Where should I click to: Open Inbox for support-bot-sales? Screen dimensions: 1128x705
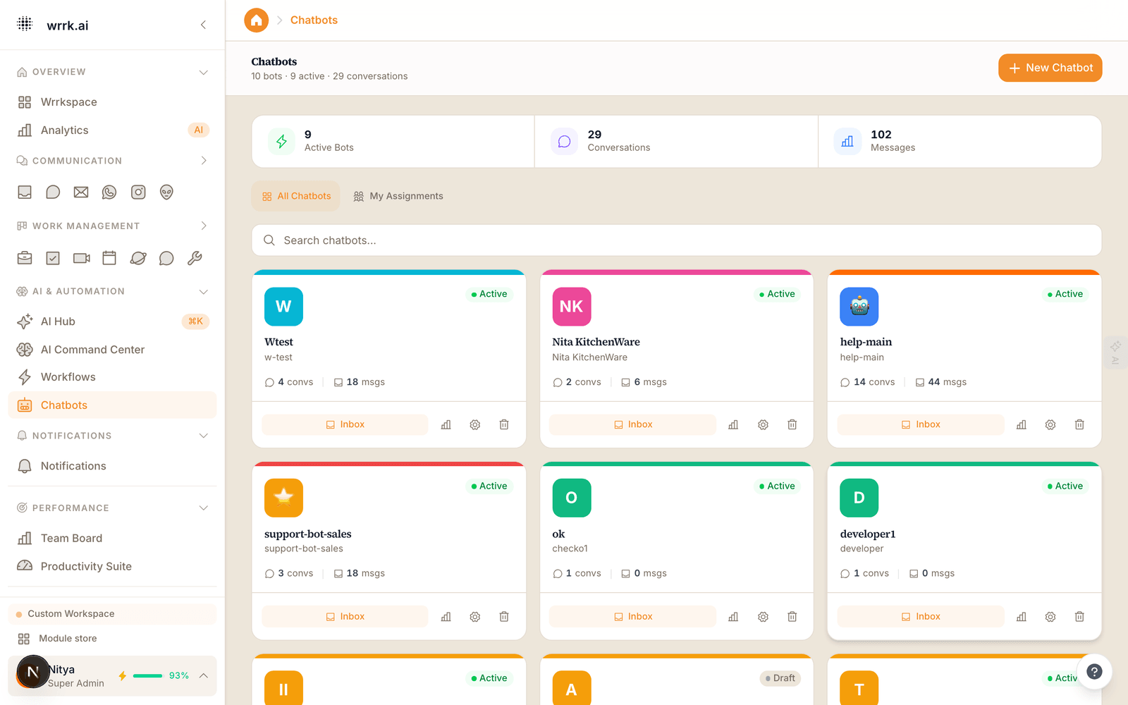click(x=345, y=616)
